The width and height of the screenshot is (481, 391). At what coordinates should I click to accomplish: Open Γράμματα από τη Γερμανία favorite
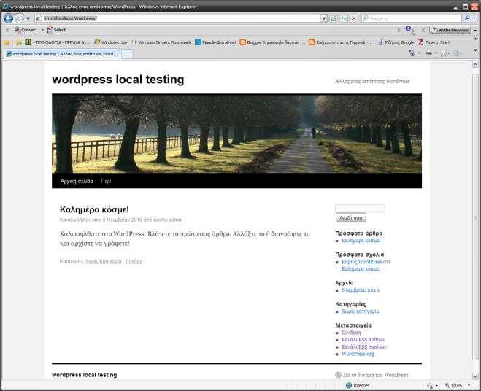pos(341,42)
